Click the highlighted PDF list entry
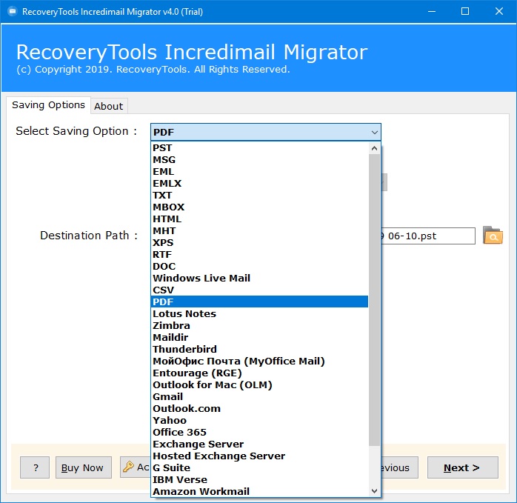The width and height of the screenshot is (517, 503). pos(259,302)
